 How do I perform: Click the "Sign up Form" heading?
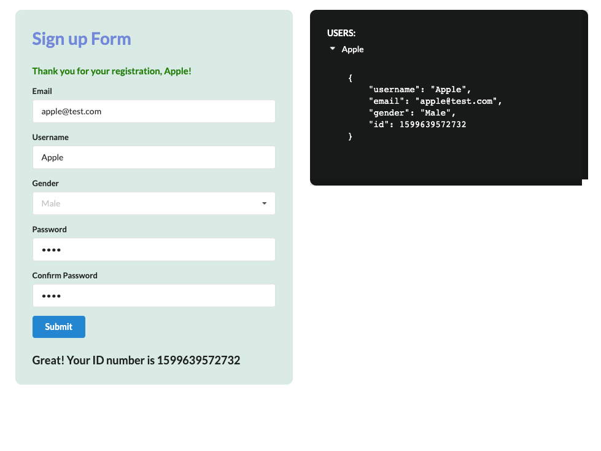82,39
